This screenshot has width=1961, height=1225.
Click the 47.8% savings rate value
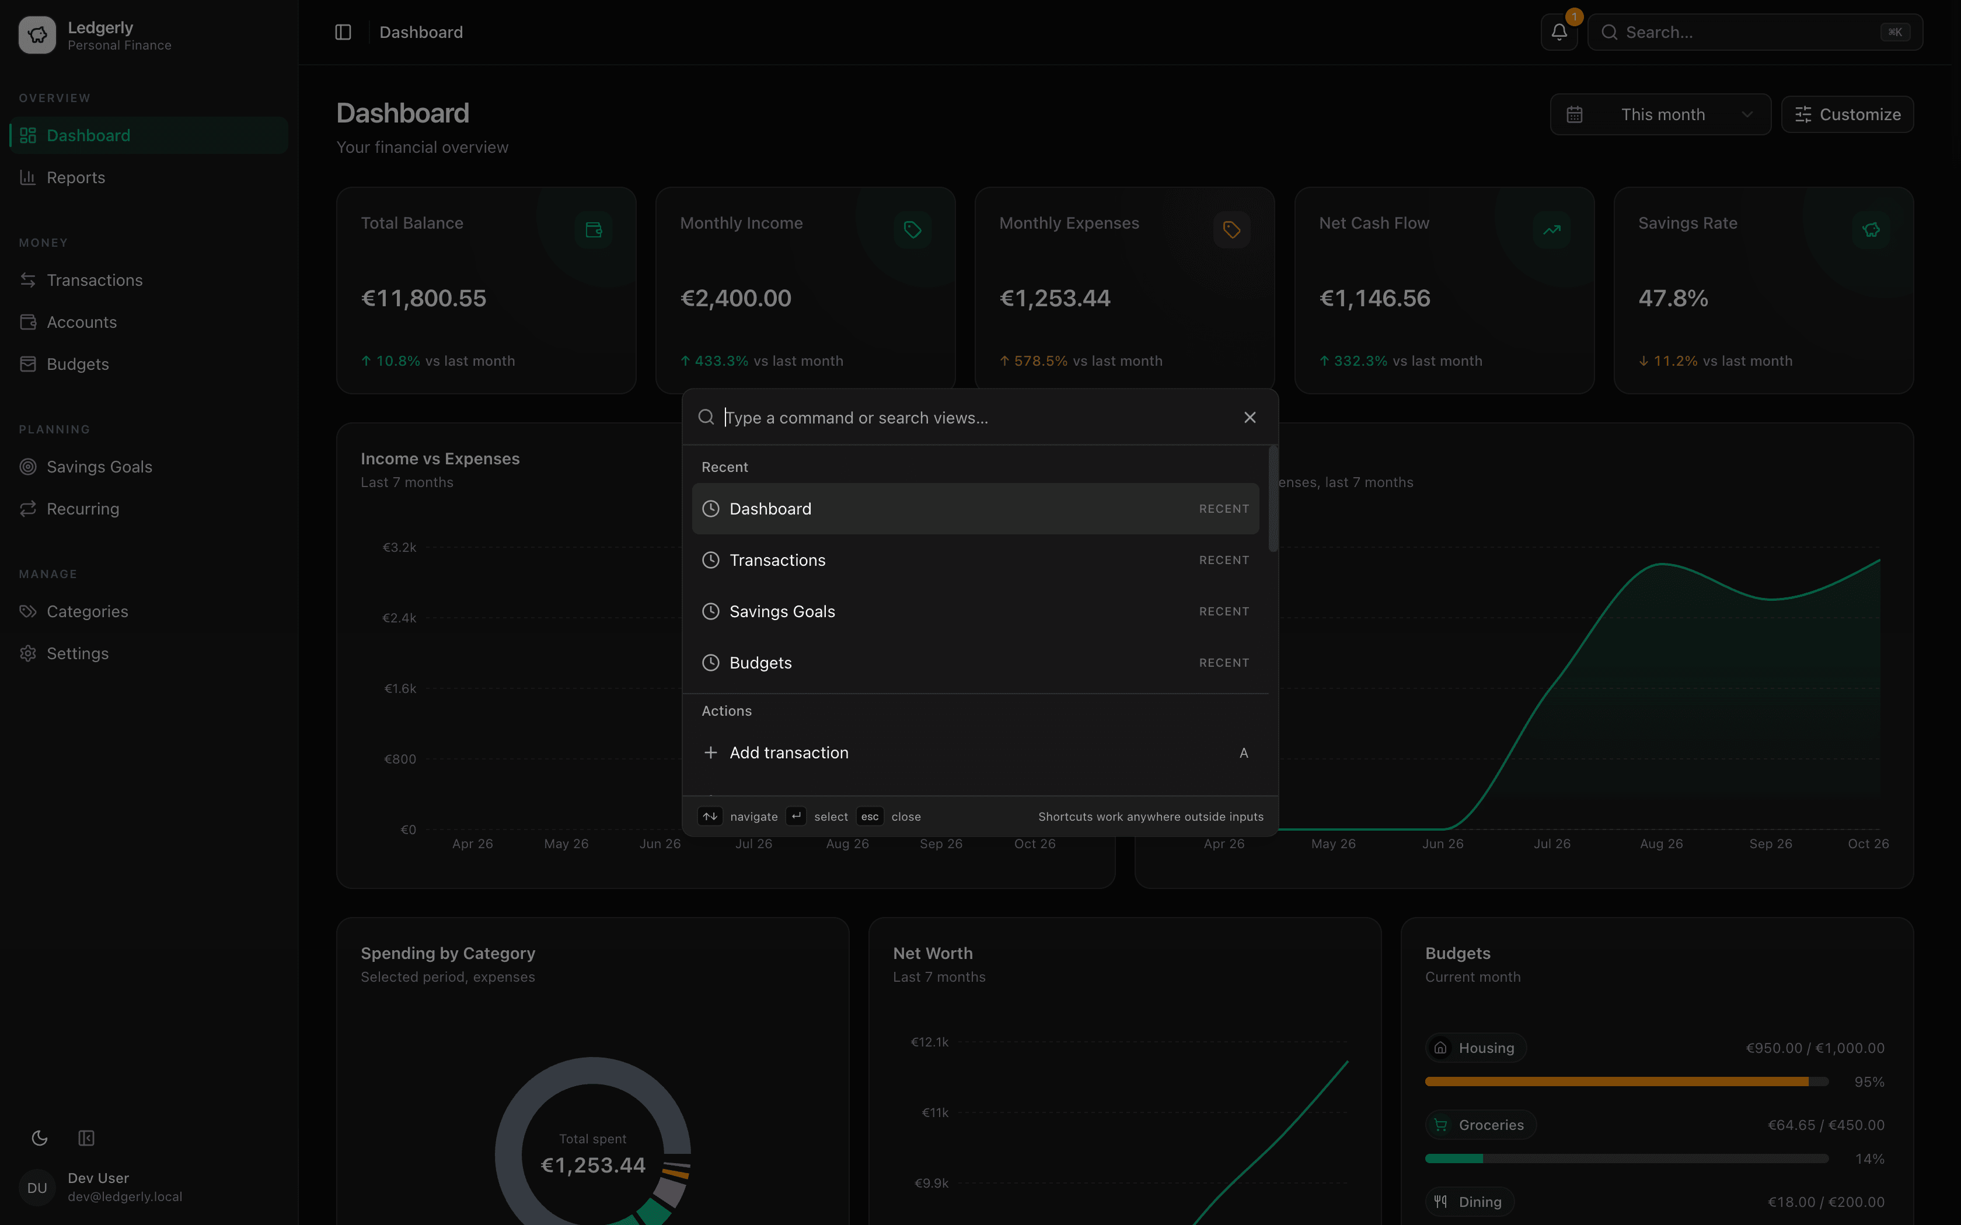click(x=1673, y=298)
